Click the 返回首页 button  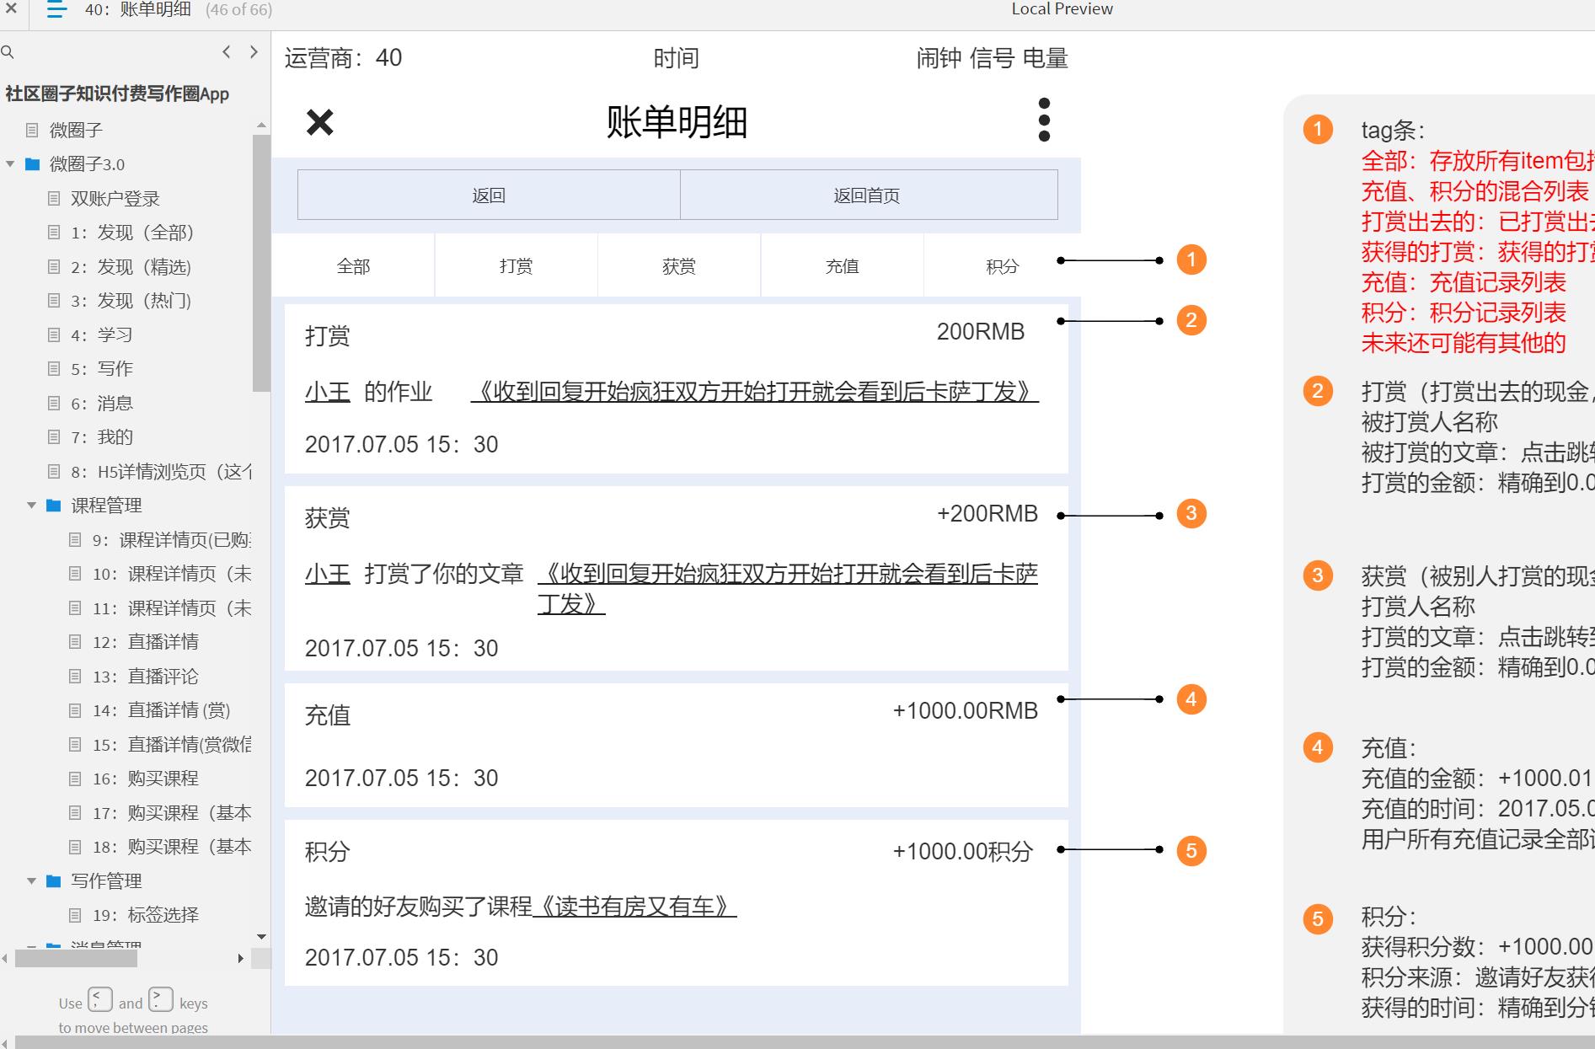(869, 195)
